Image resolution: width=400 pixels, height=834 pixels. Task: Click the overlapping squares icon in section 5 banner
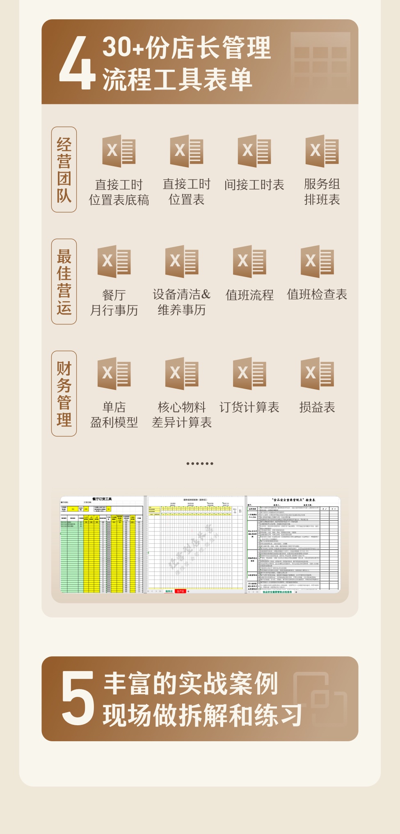320,699
